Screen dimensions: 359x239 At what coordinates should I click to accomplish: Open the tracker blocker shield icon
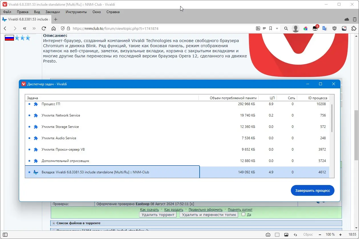(63, 28)
